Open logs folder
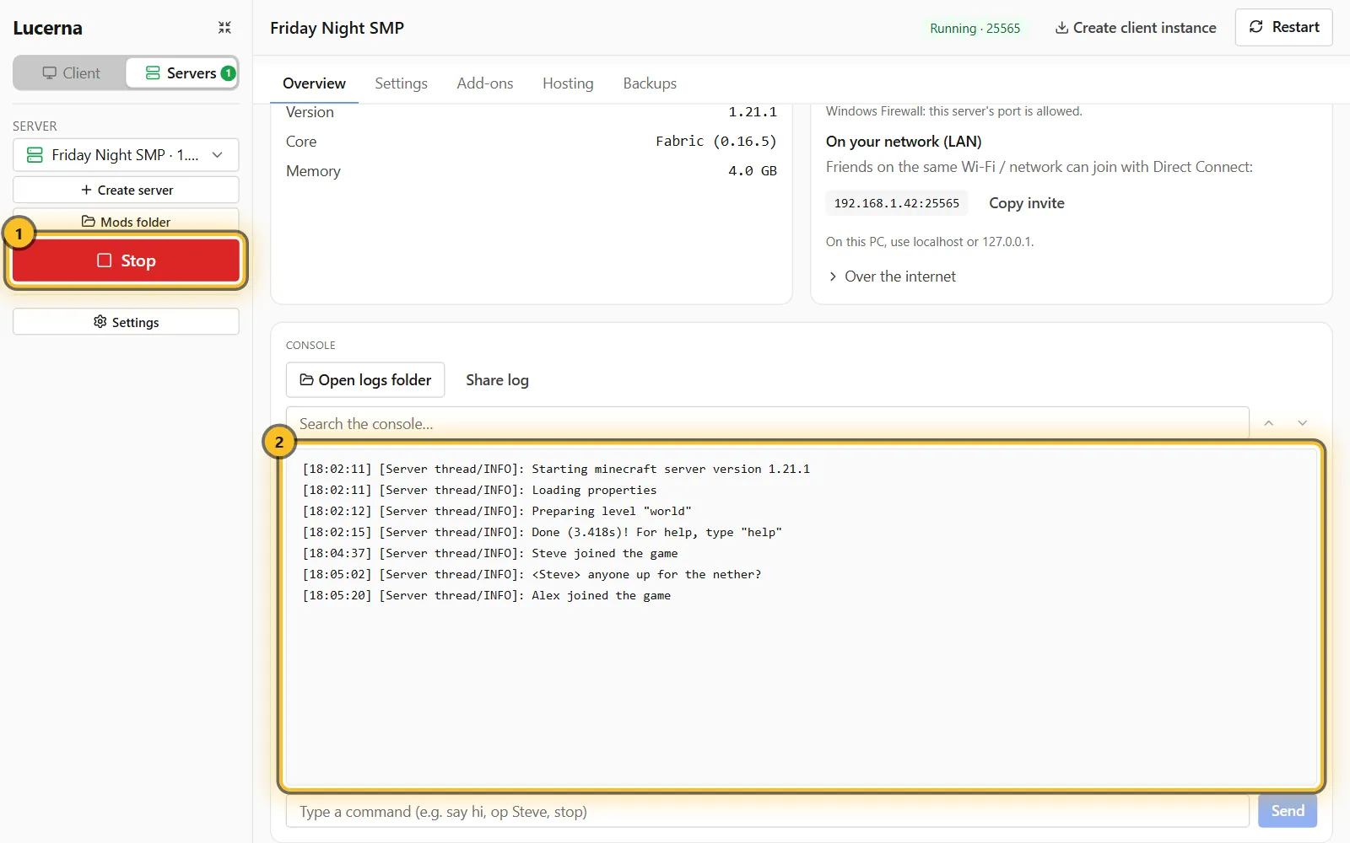1350x843 pixels. coord(365,380)
